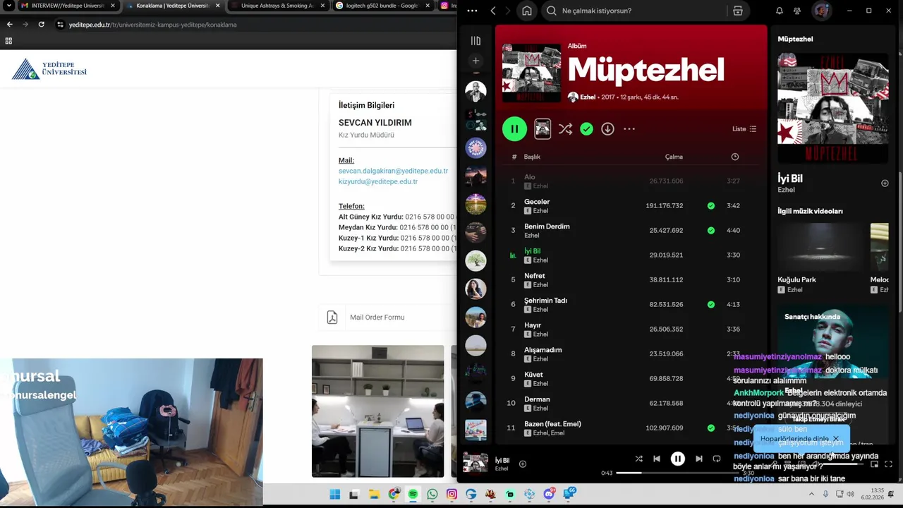The image size is (903, 508).
Task: Show hidden system tray icons
Action: tap(811, 495)
